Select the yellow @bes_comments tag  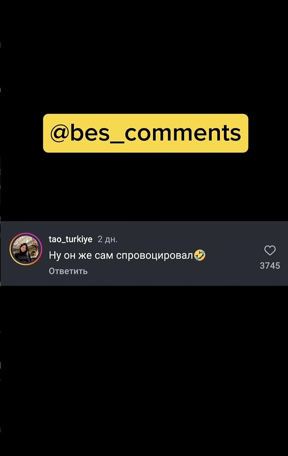(146, 133)
